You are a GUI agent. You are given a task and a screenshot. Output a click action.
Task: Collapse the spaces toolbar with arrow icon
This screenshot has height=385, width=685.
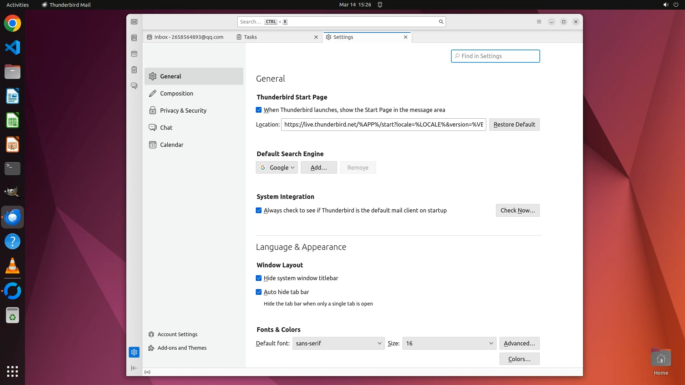(x=134, y=368)
